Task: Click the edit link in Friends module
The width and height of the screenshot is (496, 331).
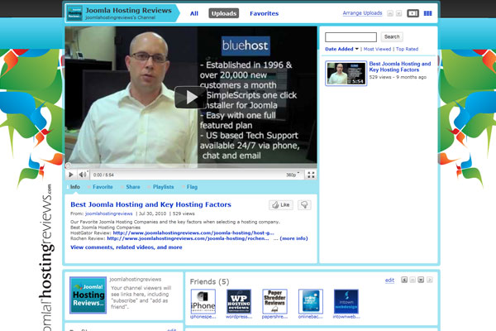Action: [x=389, y=281]
